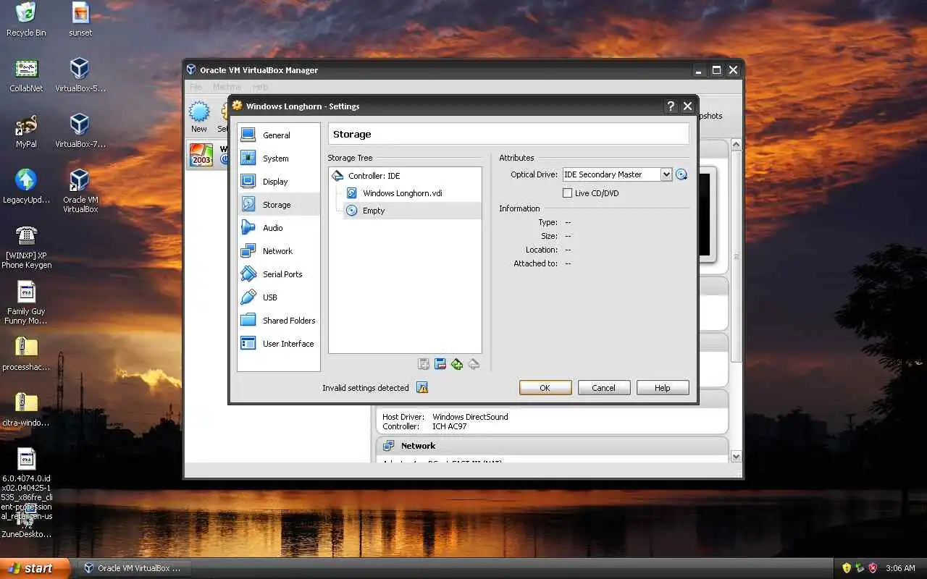Click the Storage page title field
The width and height of the screenshot is (927, 579).
pos(508,134)
